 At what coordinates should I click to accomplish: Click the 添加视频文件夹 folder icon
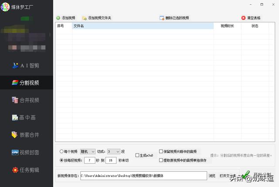click(84, 18)
